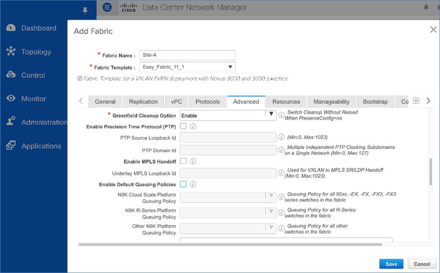Switch to the Manageability tab

[332, 102]
